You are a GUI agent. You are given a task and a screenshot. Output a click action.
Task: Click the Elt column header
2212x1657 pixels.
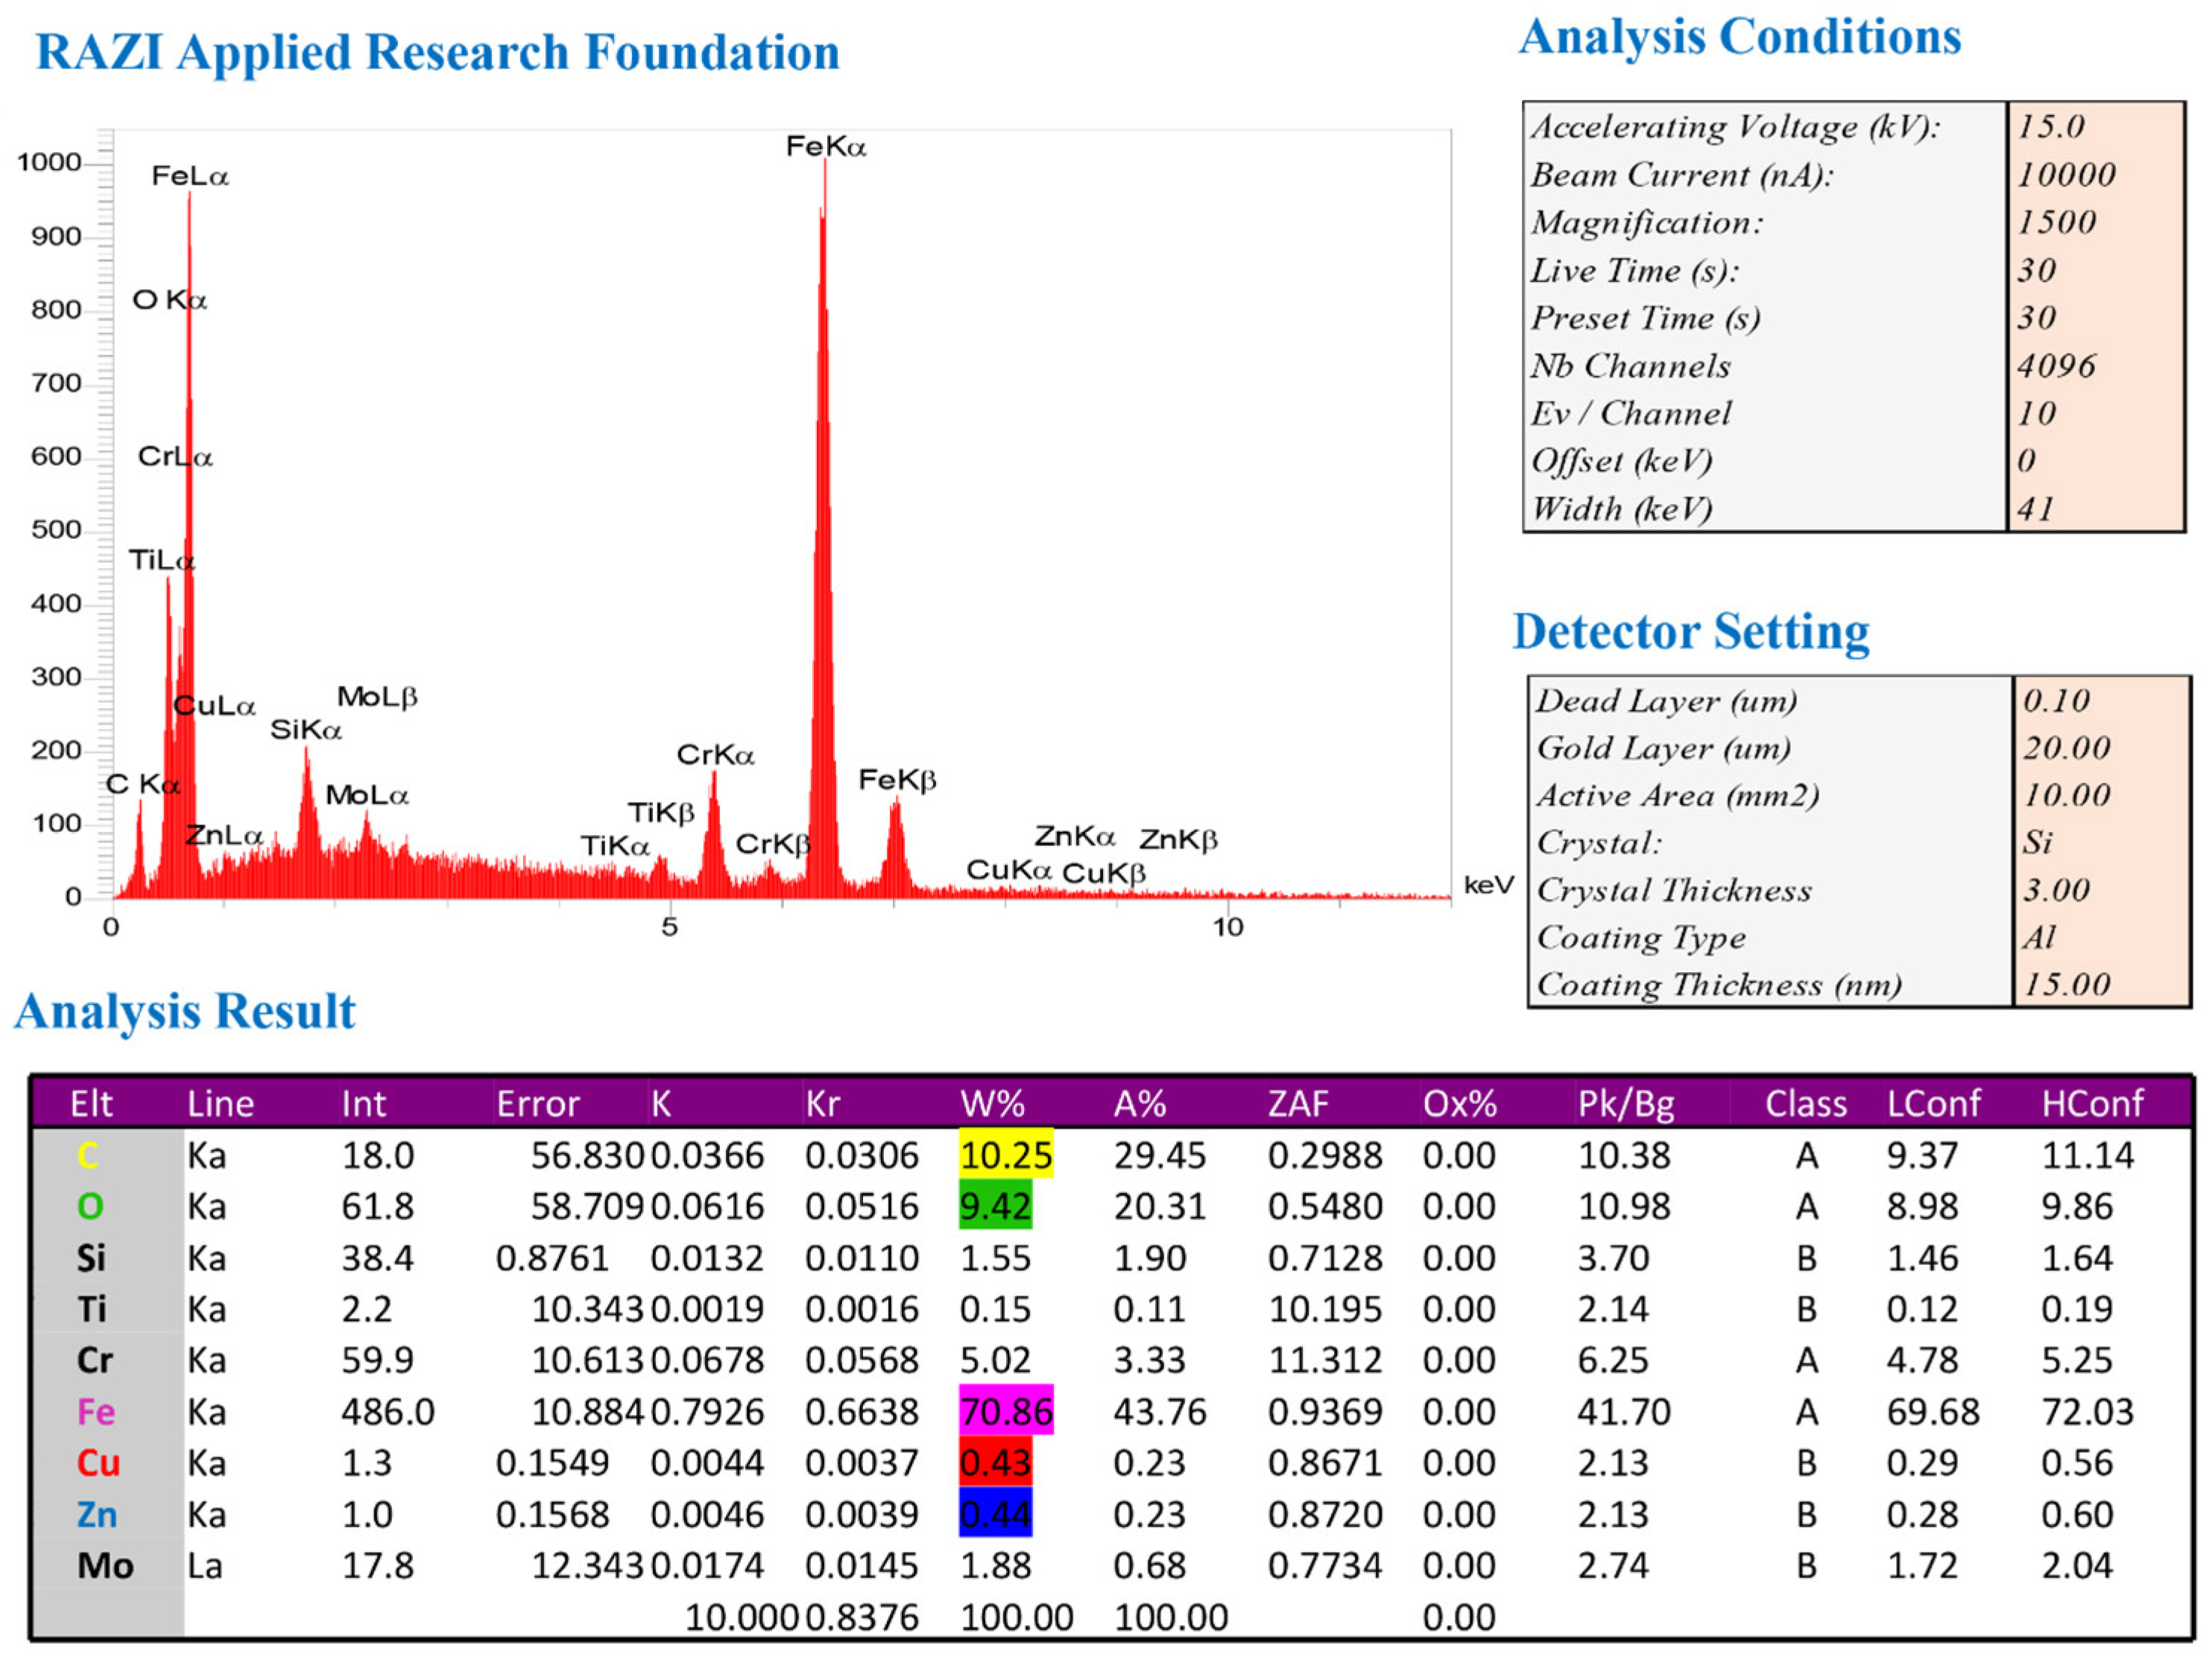[91, 1103]
